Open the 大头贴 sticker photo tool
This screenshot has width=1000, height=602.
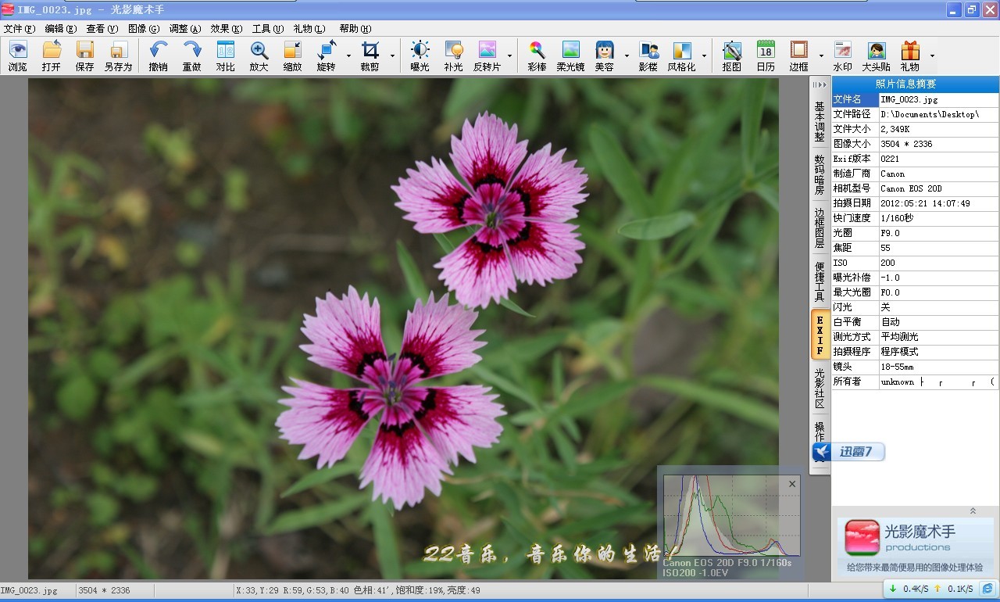click(x=876, y=56)
